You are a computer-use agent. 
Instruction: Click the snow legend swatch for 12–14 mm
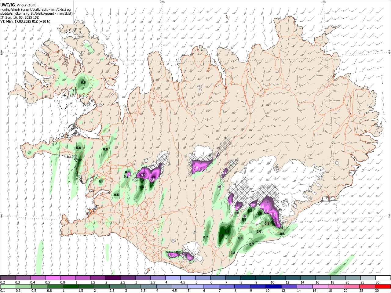(293, 278)
